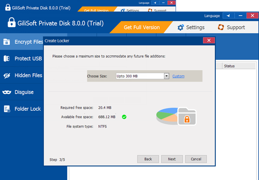The image size is (259, 180).
Task: Click the Settings gear icon in front window
Action: tap(180, 27)
